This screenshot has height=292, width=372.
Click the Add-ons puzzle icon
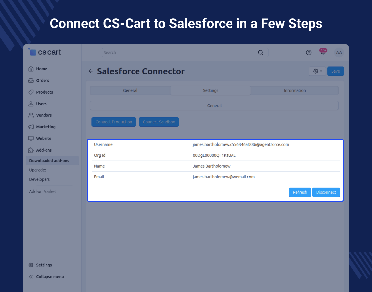tap(31, 150)
